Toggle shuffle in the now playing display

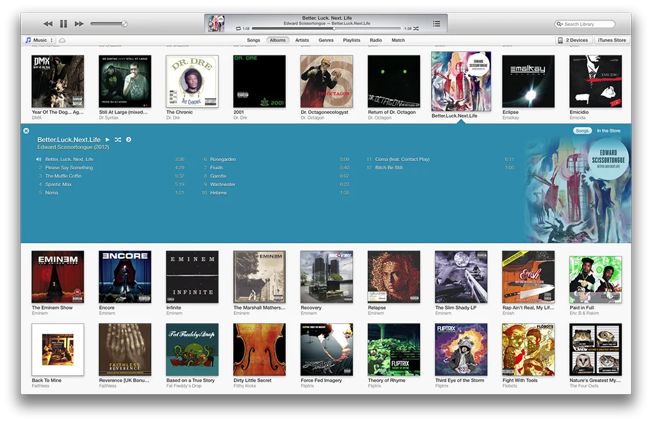[416, 29]
